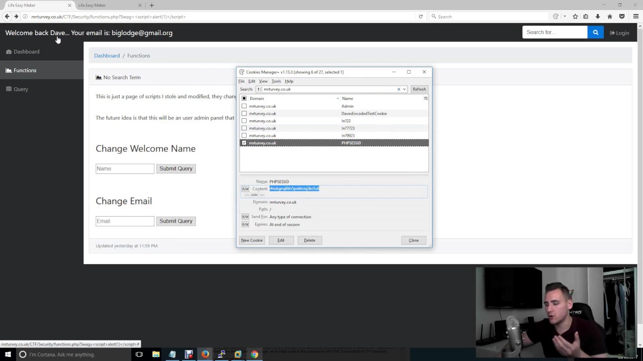Click the browser forward arrow
Image resolution: width=643 pixels, height=361 pixels.
point(16,17)
